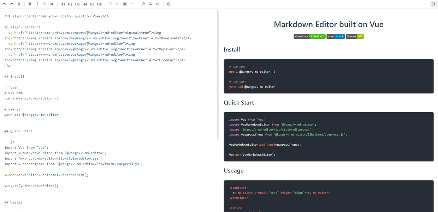
Task: Insert an ordered numbered list
Action: click(x=118, y=4)
